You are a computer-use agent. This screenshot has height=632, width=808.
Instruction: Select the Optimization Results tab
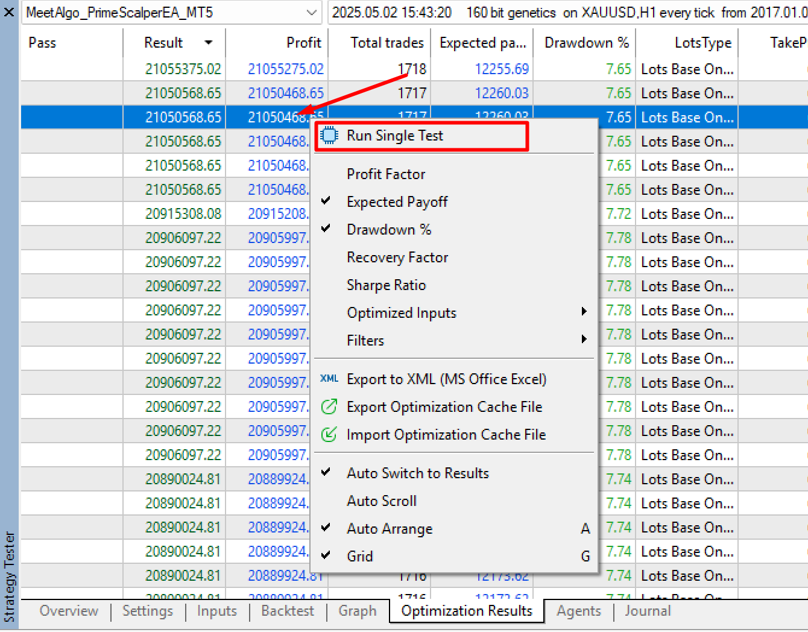coord(467,611)
